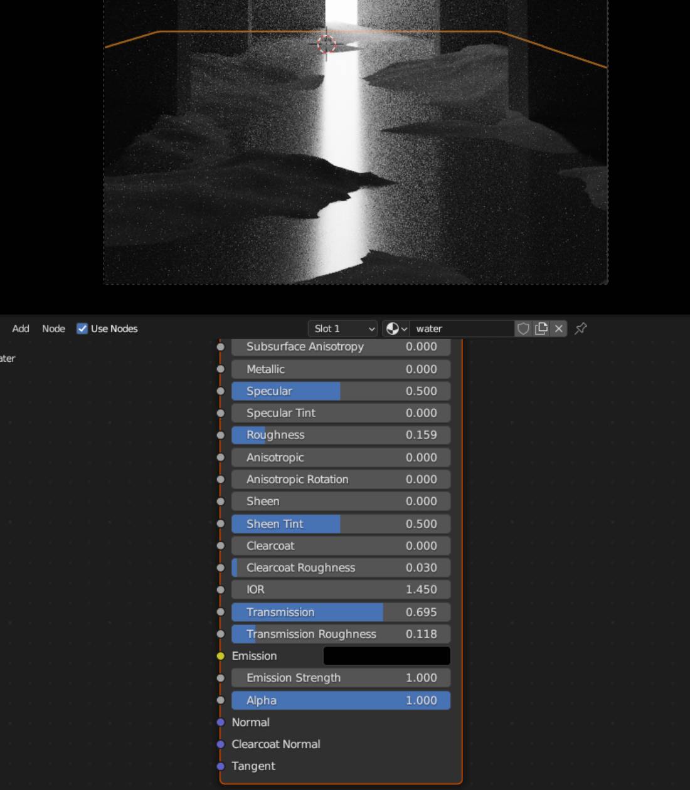Adjust the Alpha slider
Viewport: 690px width, 790px height.
click(x=341, y=701)
